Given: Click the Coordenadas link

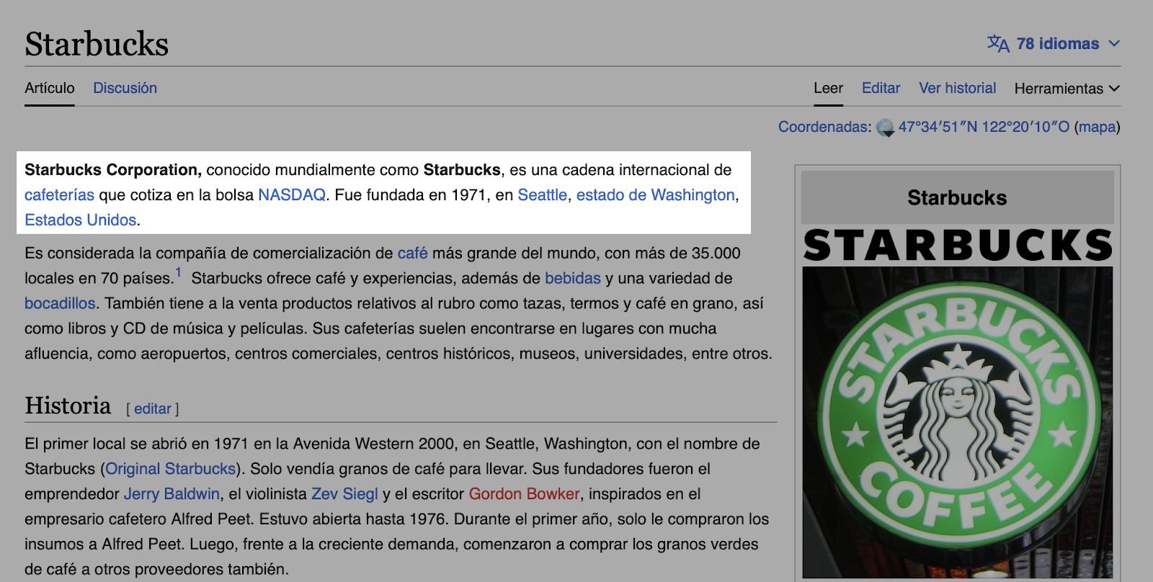Looking at the screenshot, I should pyautogui.click(x=824, y=127).
